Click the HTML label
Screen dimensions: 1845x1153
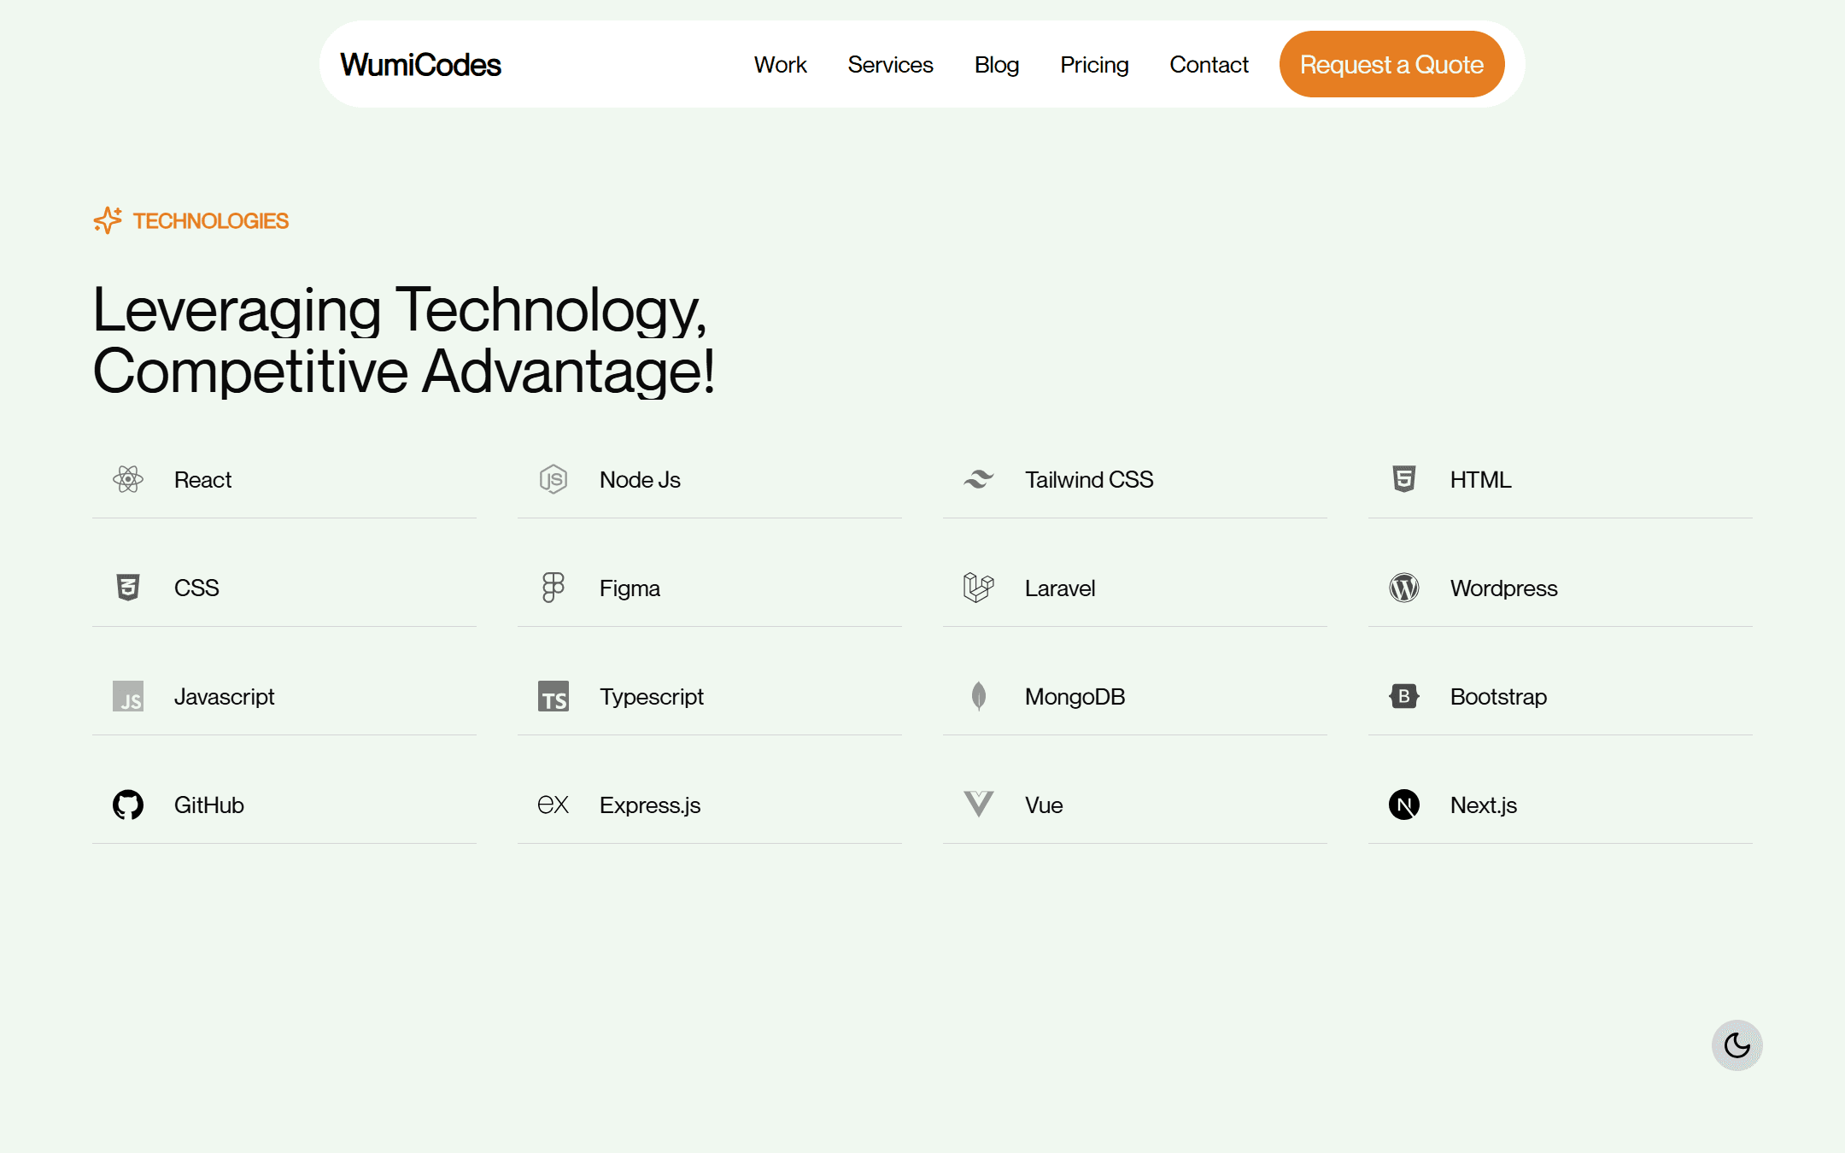pyautogui.click(x=1480, y=480)
